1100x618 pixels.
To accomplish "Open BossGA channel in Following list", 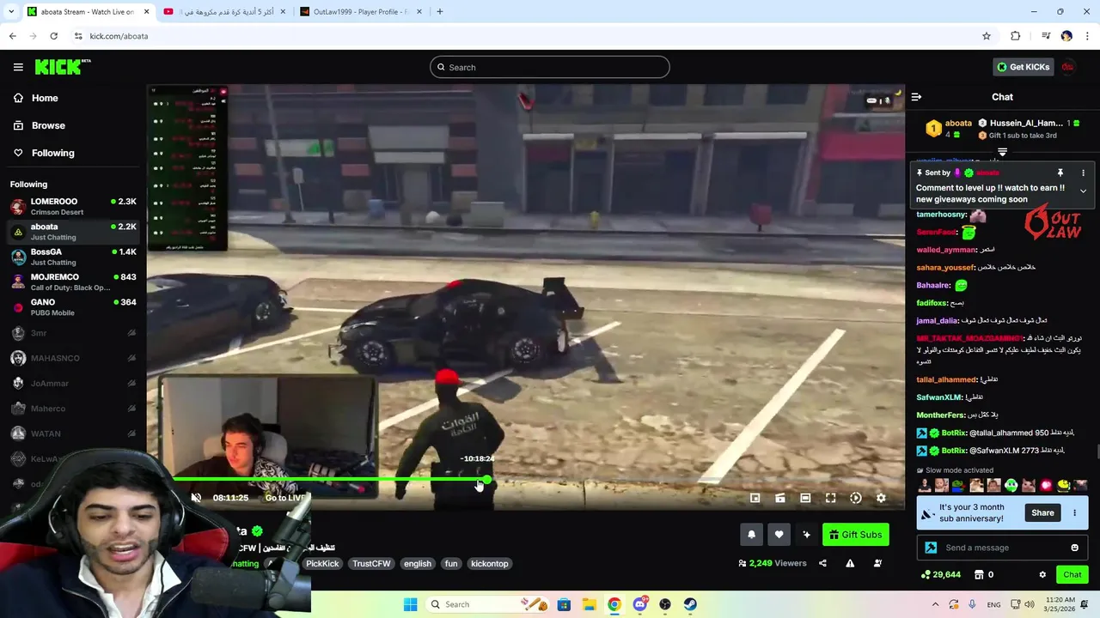I will (x=73, y=257).
